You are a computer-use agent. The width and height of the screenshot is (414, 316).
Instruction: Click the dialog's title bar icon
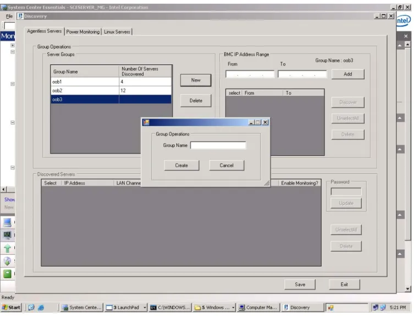[146, 122]
